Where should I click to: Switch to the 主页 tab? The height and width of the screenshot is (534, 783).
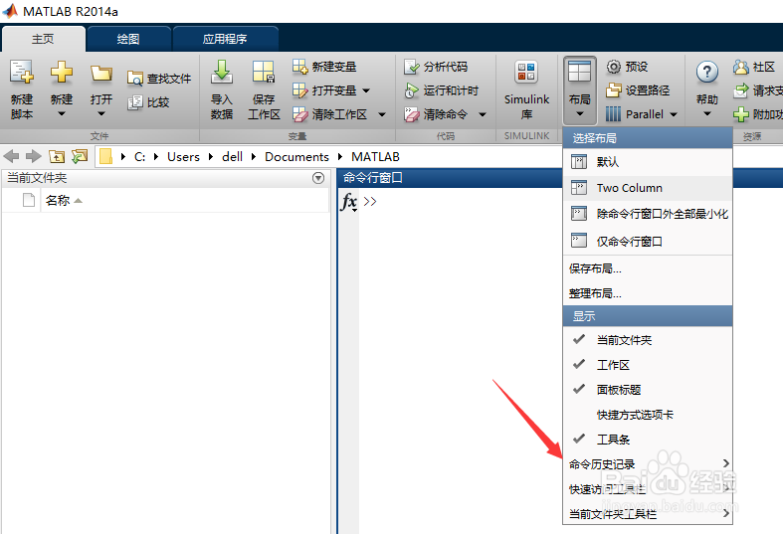click(43, 39)
